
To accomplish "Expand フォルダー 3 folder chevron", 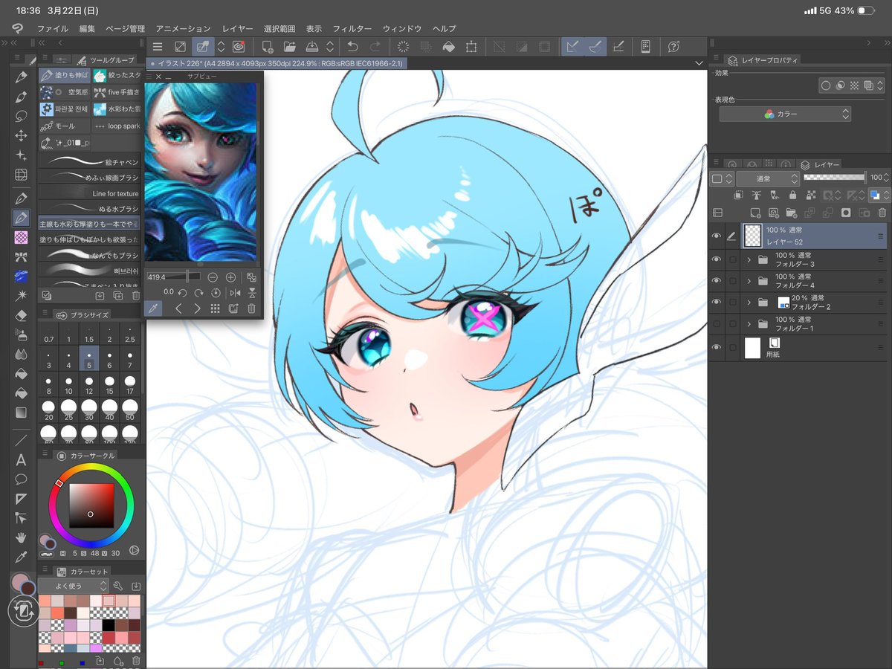I will [749, 259].
